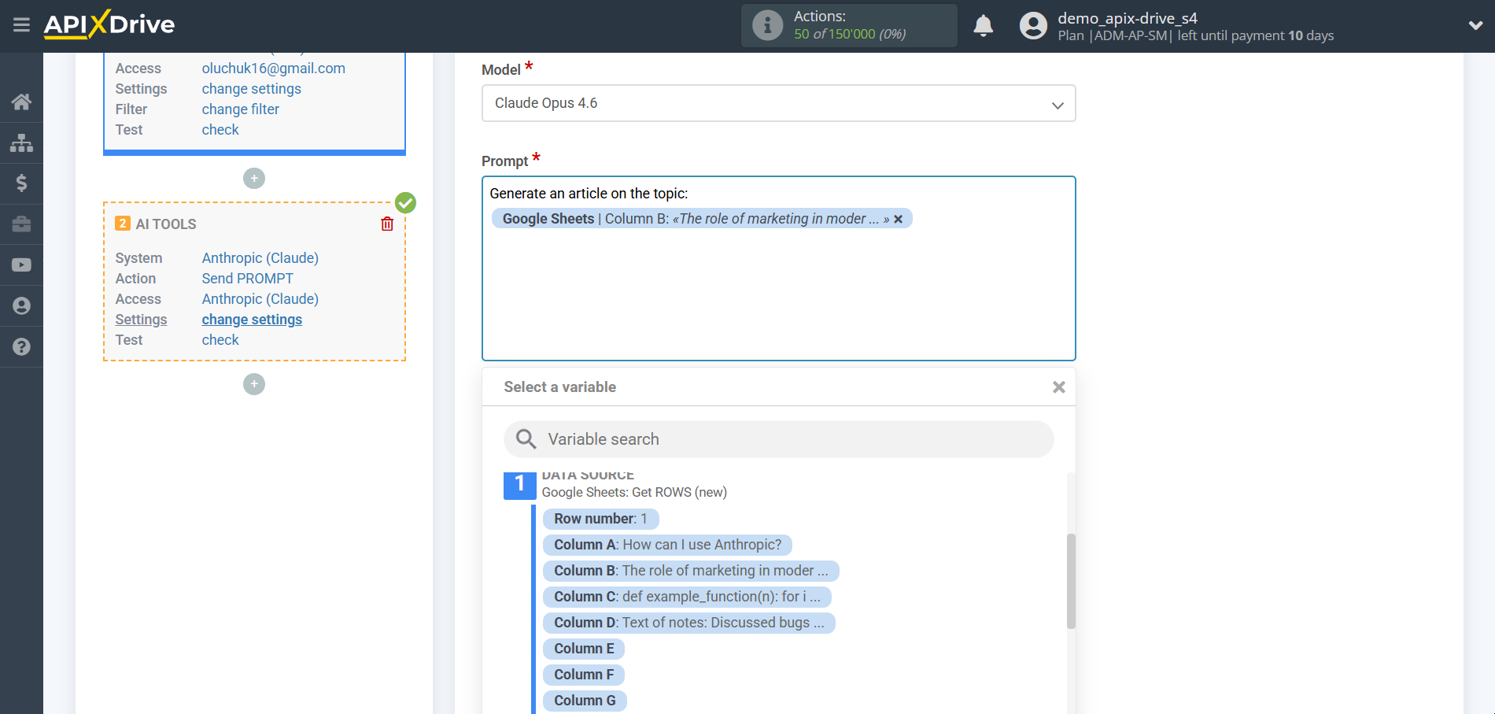Select the Column C variable

[x=687, y=597]
